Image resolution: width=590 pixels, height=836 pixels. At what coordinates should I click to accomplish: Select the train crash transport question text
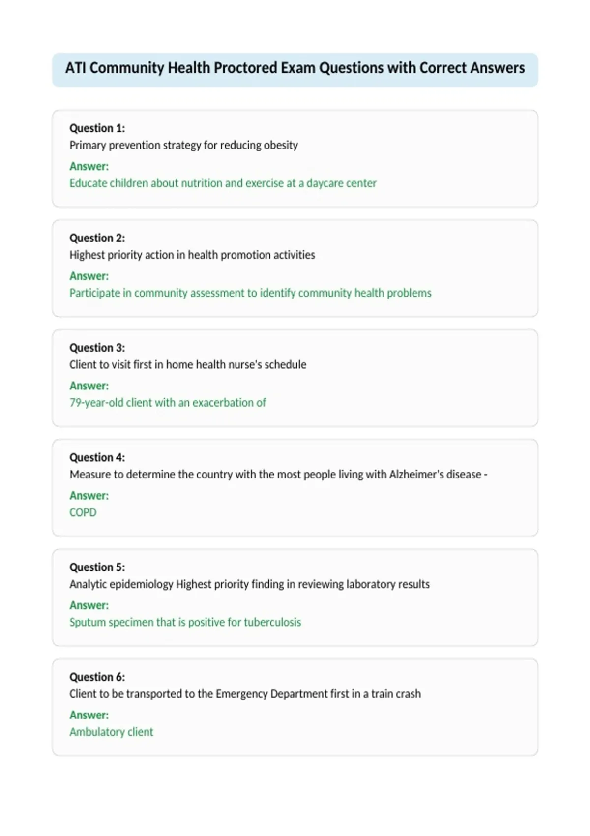click(x=245, y=694)
